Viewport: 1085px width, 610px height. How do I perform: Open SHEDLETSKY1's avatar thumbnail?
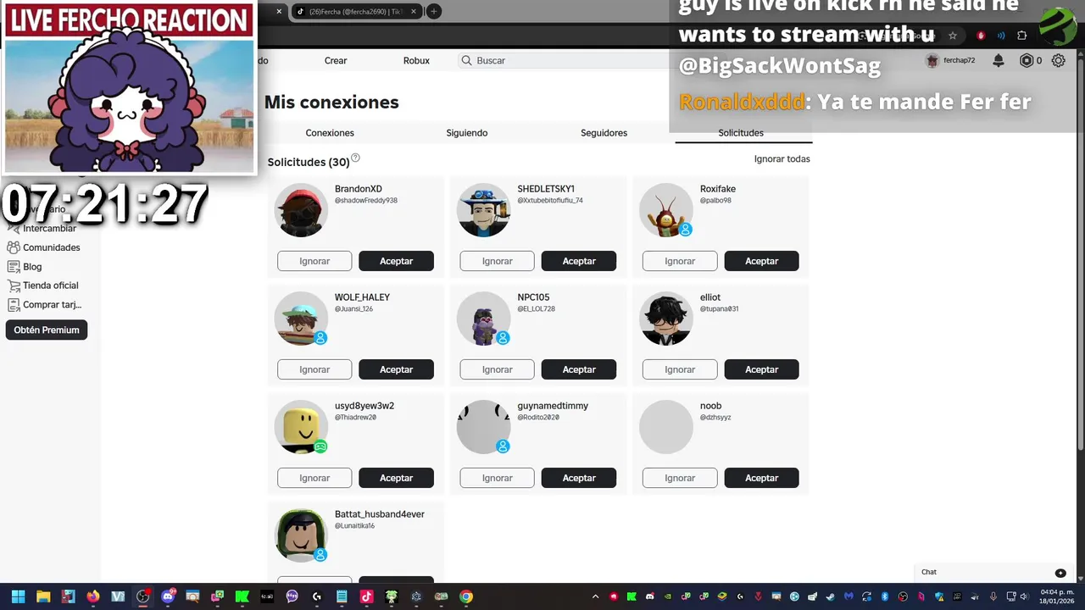483,210
